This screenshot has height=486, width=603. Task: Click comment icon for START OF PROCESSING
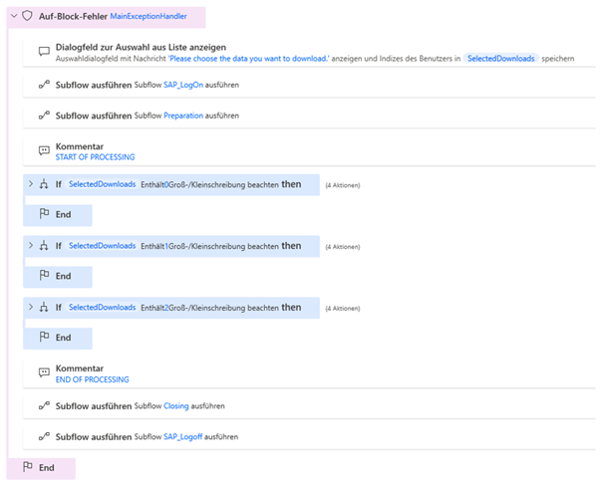[x=44, y=151]
